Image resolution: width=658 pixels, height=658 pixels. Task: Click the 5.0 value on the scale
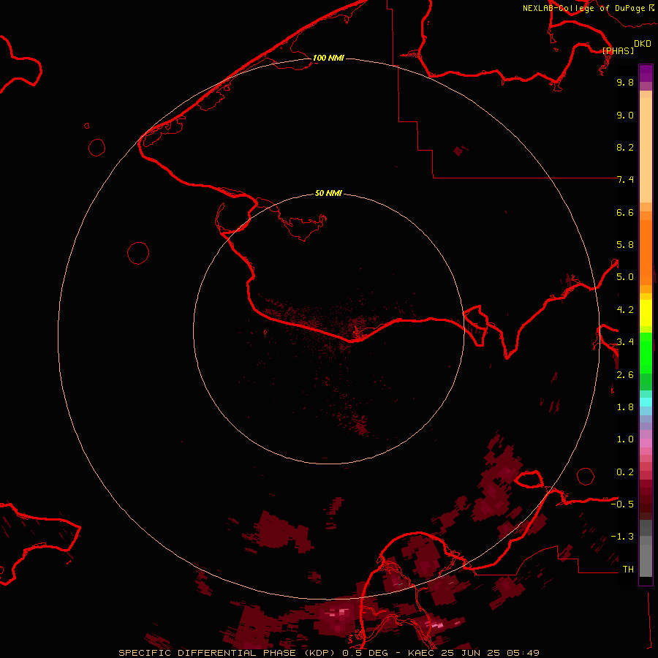[x=625, y=277]
